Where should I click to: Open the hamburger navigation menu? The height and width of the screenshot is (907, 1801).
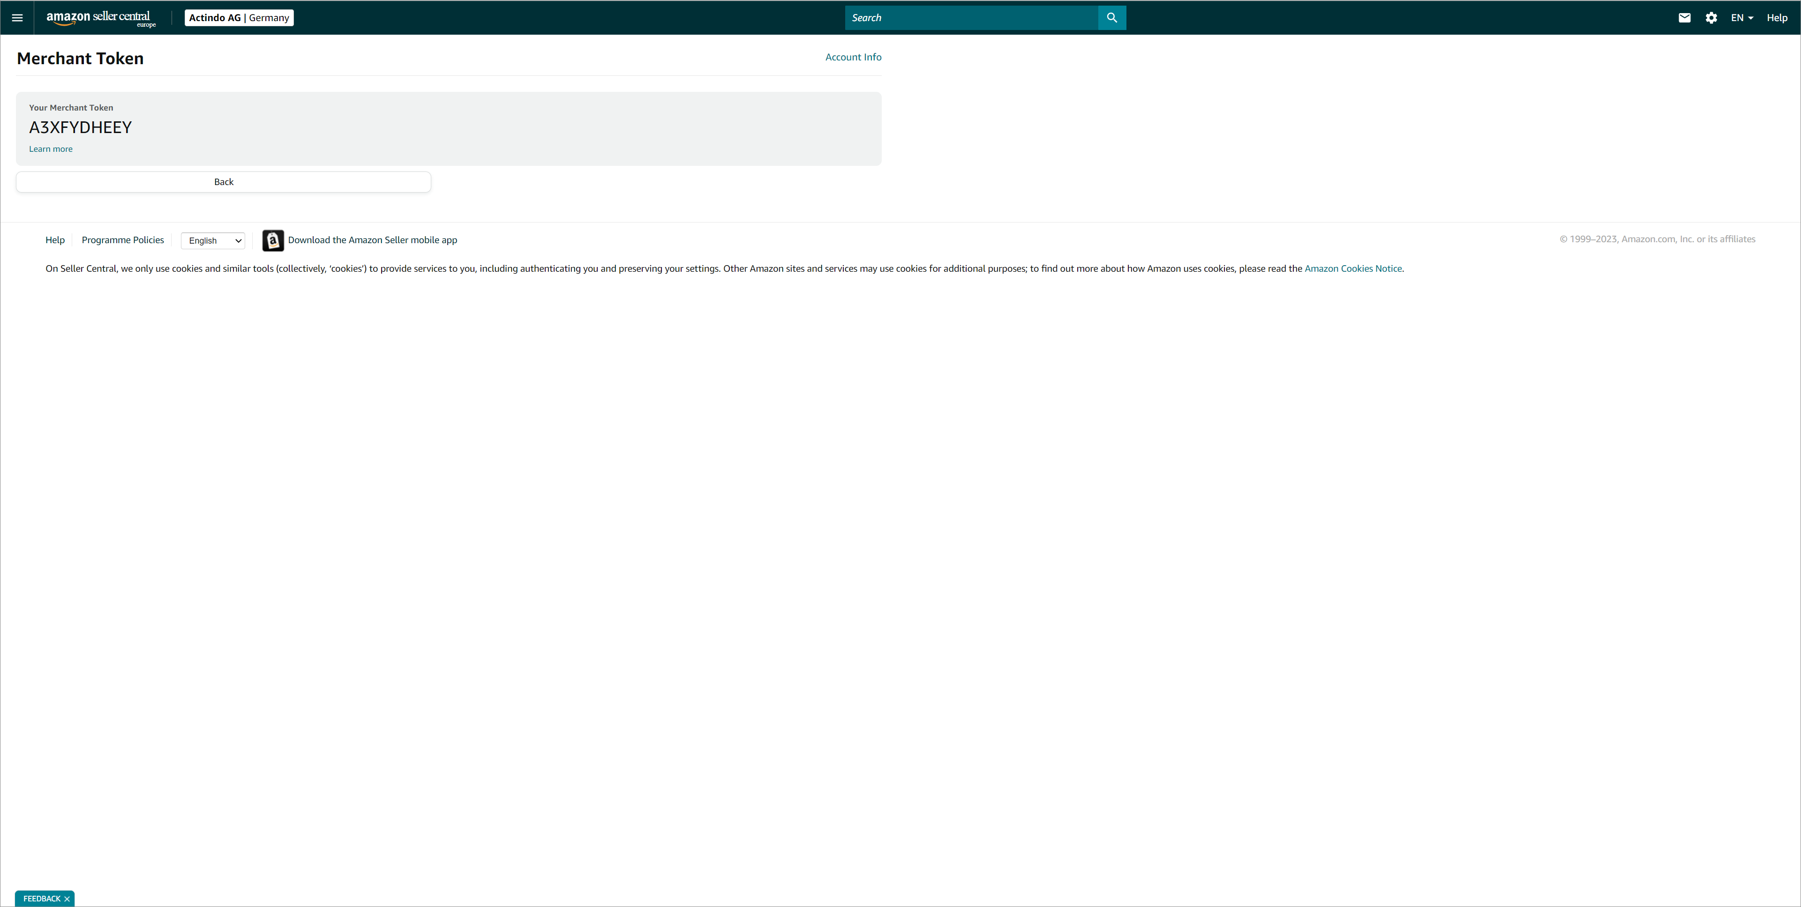pos(17,17)
